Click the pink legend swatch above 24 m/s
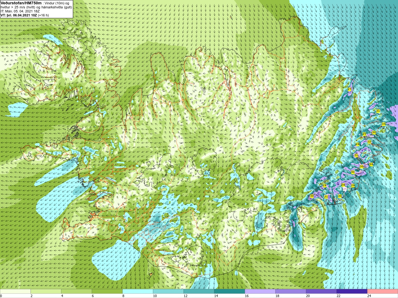 click(383, 291)
